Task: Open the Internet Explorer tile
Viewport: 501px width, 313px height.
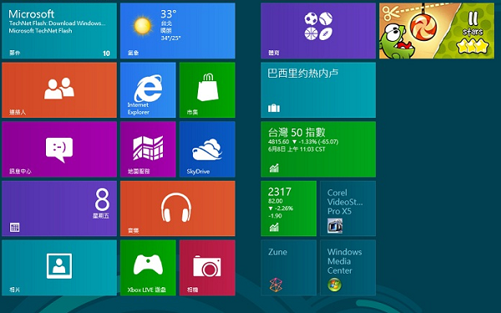Action: tap(148, 90)
